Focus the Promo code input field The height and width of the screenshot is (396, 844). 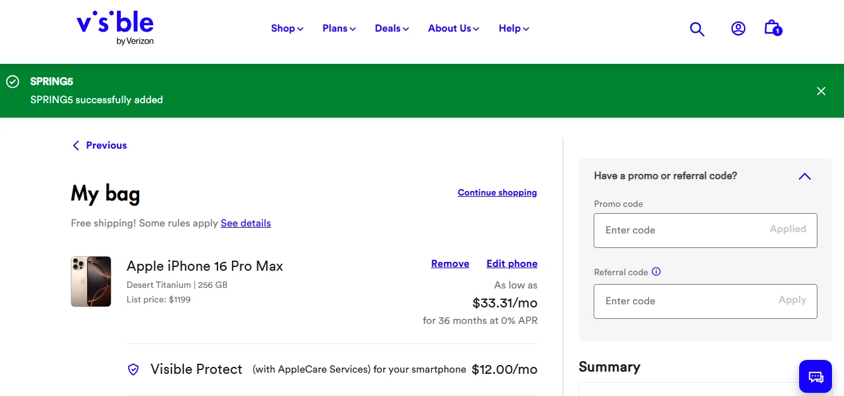706,230
